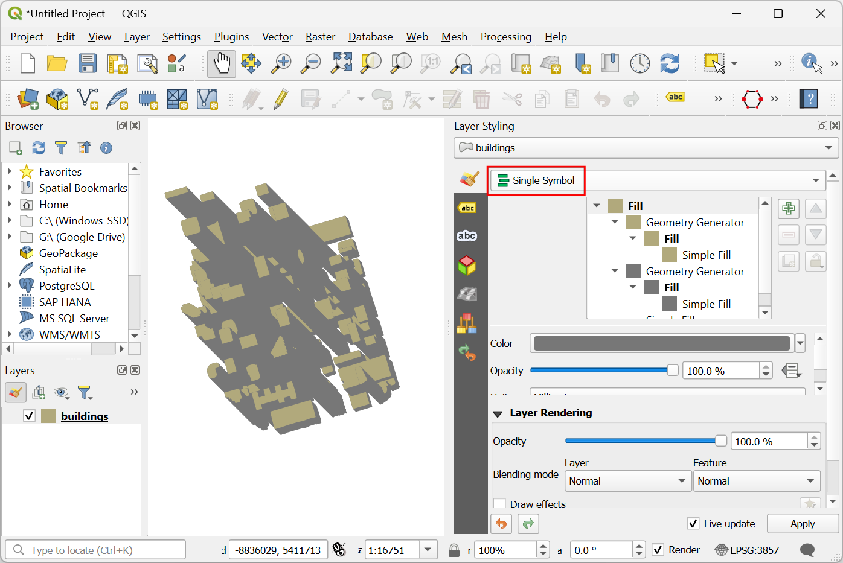Filter the Browser panel with funnel icon
The width and height of the screenshot is (843, 563).
click(x=61, y=148)
